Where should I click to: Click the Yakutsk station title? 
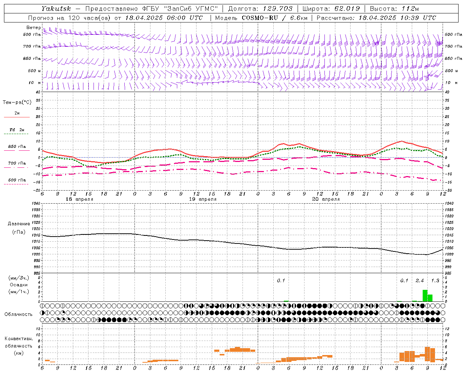click(56, 9)
